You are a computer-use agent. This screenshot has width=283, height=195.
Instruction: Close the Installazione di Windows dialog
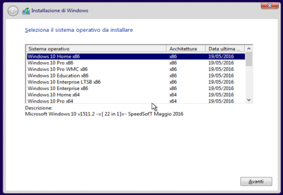(270, 6)
